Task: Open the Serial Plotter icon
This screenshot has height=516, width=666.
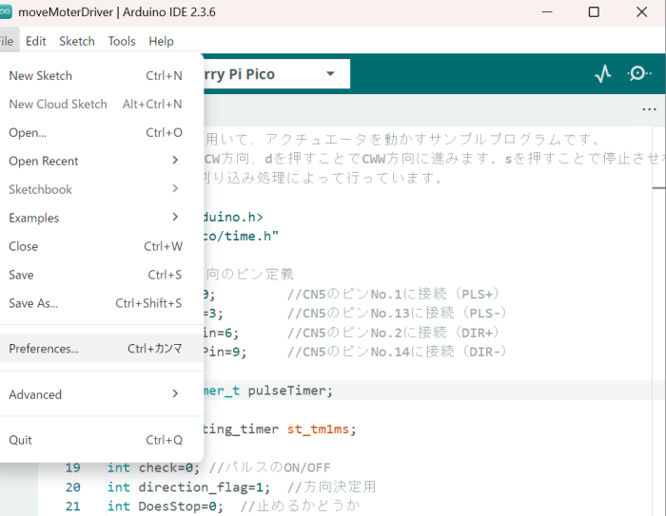Action: click(602, 74)
